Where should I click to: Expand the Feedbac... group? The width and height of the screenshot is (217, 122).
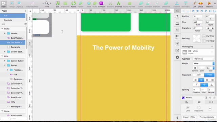[7, 70]
